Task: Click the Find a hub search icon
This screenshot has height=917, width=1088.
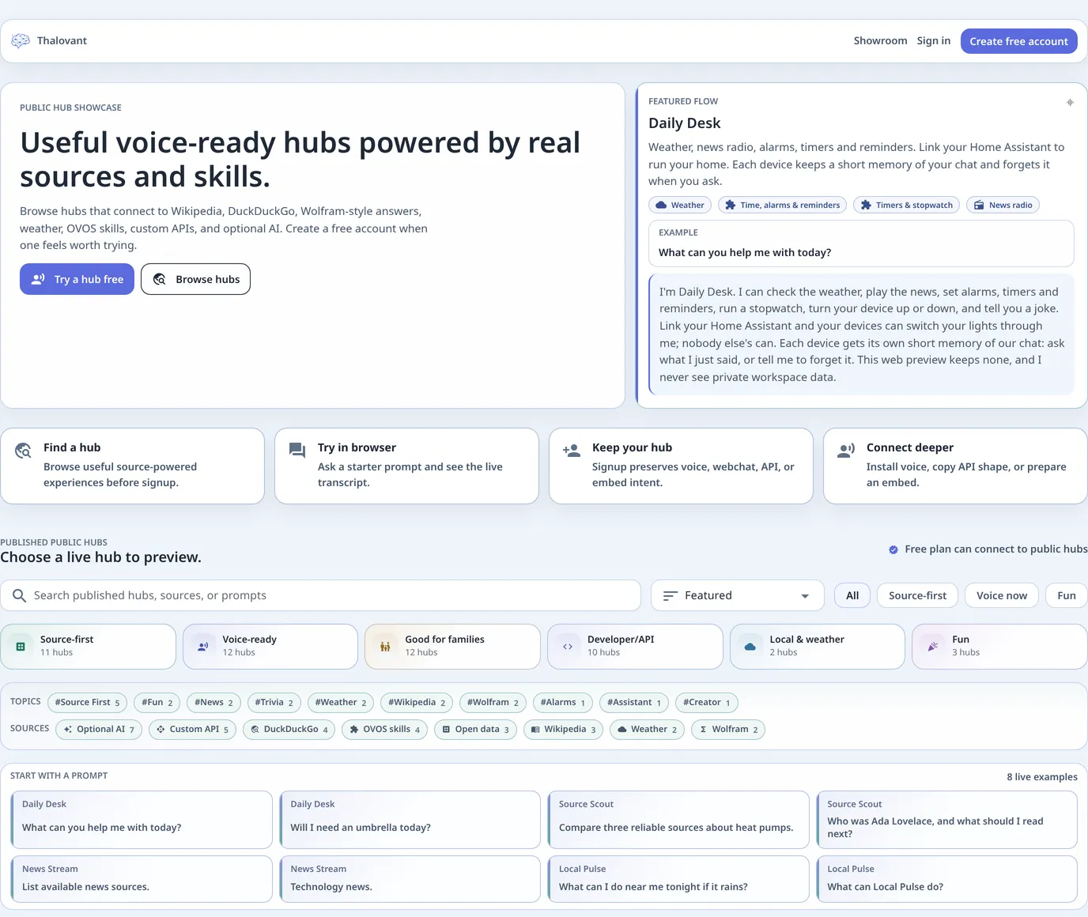Action: (x=23, y=451)
